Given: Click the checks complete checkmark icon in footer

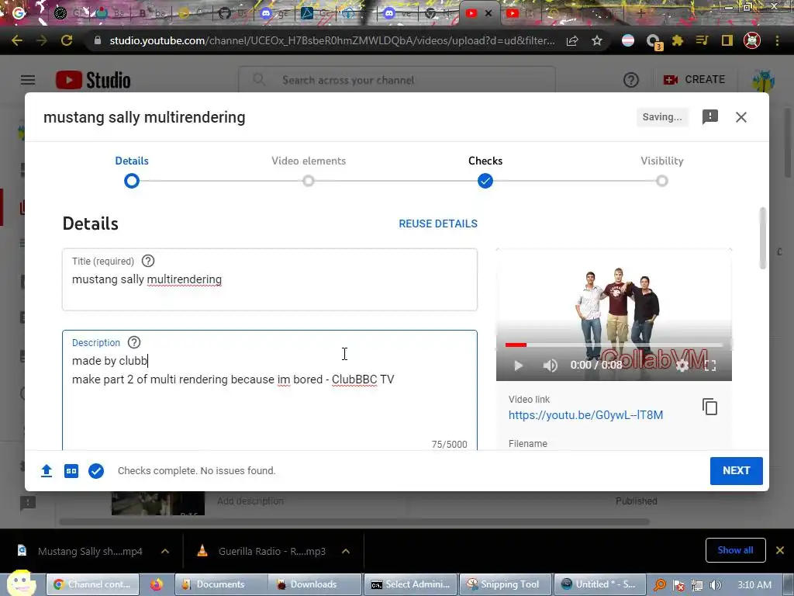Looking at the screenshot, I should (96, 471).
